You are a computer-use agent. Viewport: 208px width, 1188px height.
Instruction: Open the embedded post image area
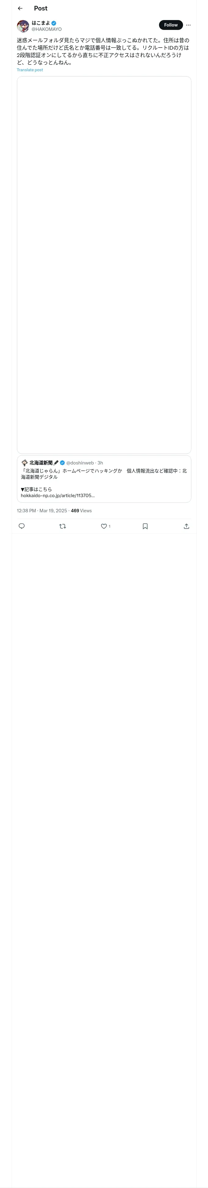tap(104, 265)
